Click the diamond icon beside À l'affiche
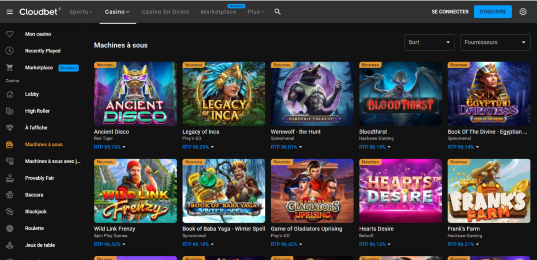The height and width of the screenshot is (260, 537). [x=9, y=127]
